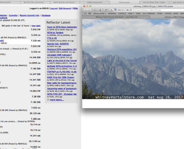The image size is (184, 149).
Task: Open the GOOGLE bookmark
Action: click(x=122, y=13)
